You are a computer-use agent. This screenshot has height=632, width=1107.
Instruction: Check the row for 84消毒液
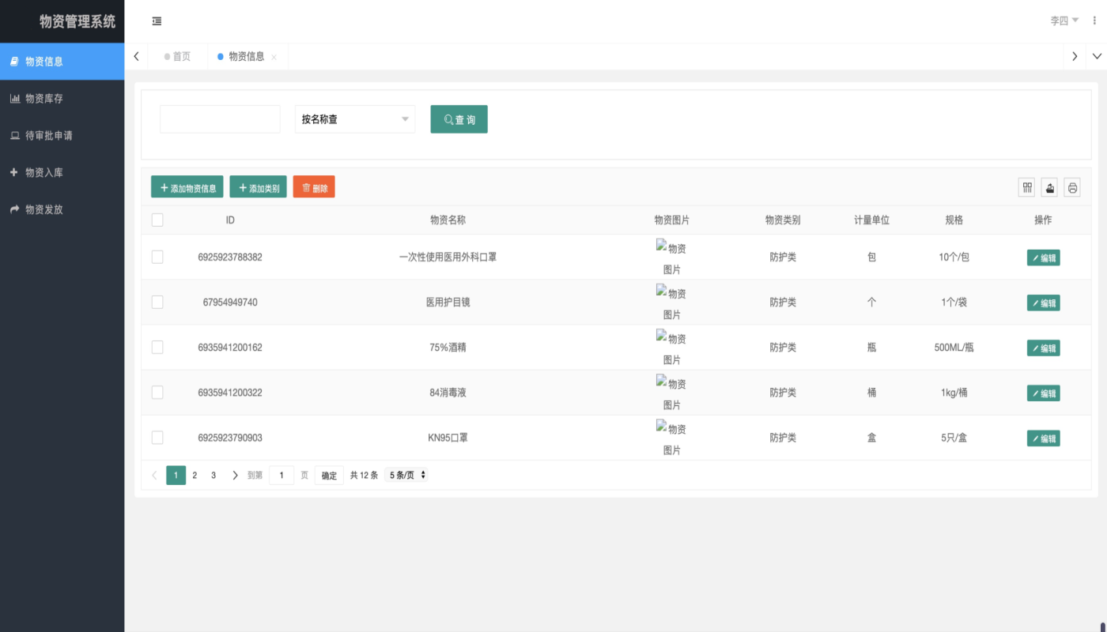(x=157, y=392)
